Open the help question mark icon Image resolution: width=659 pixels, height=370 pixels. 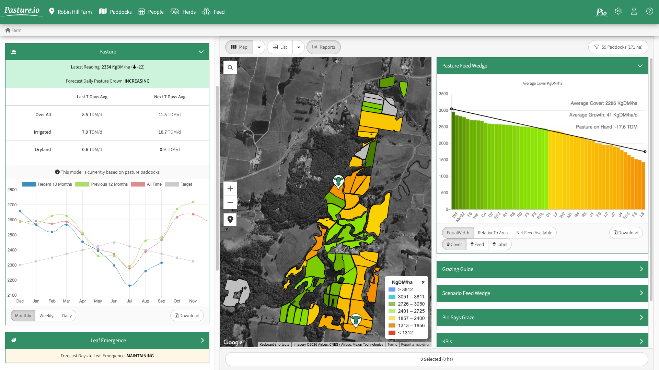pos(650,11)
